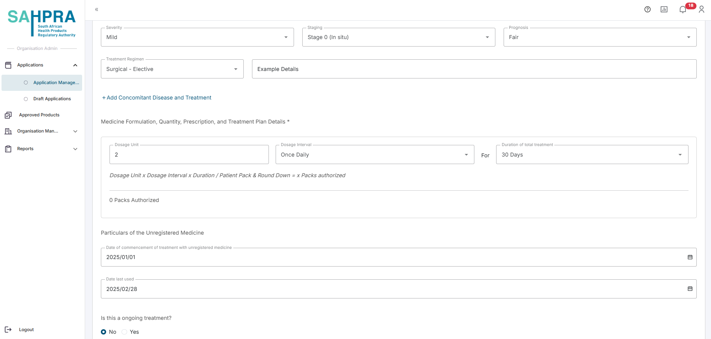Select No for ongoing treatment
This screenshot has height=339, width=711.
point(103,332)
